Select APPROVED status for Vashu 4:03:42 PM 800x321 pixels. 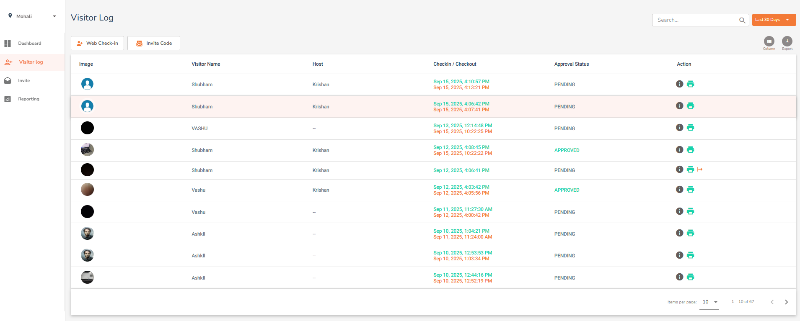point(567,190)
